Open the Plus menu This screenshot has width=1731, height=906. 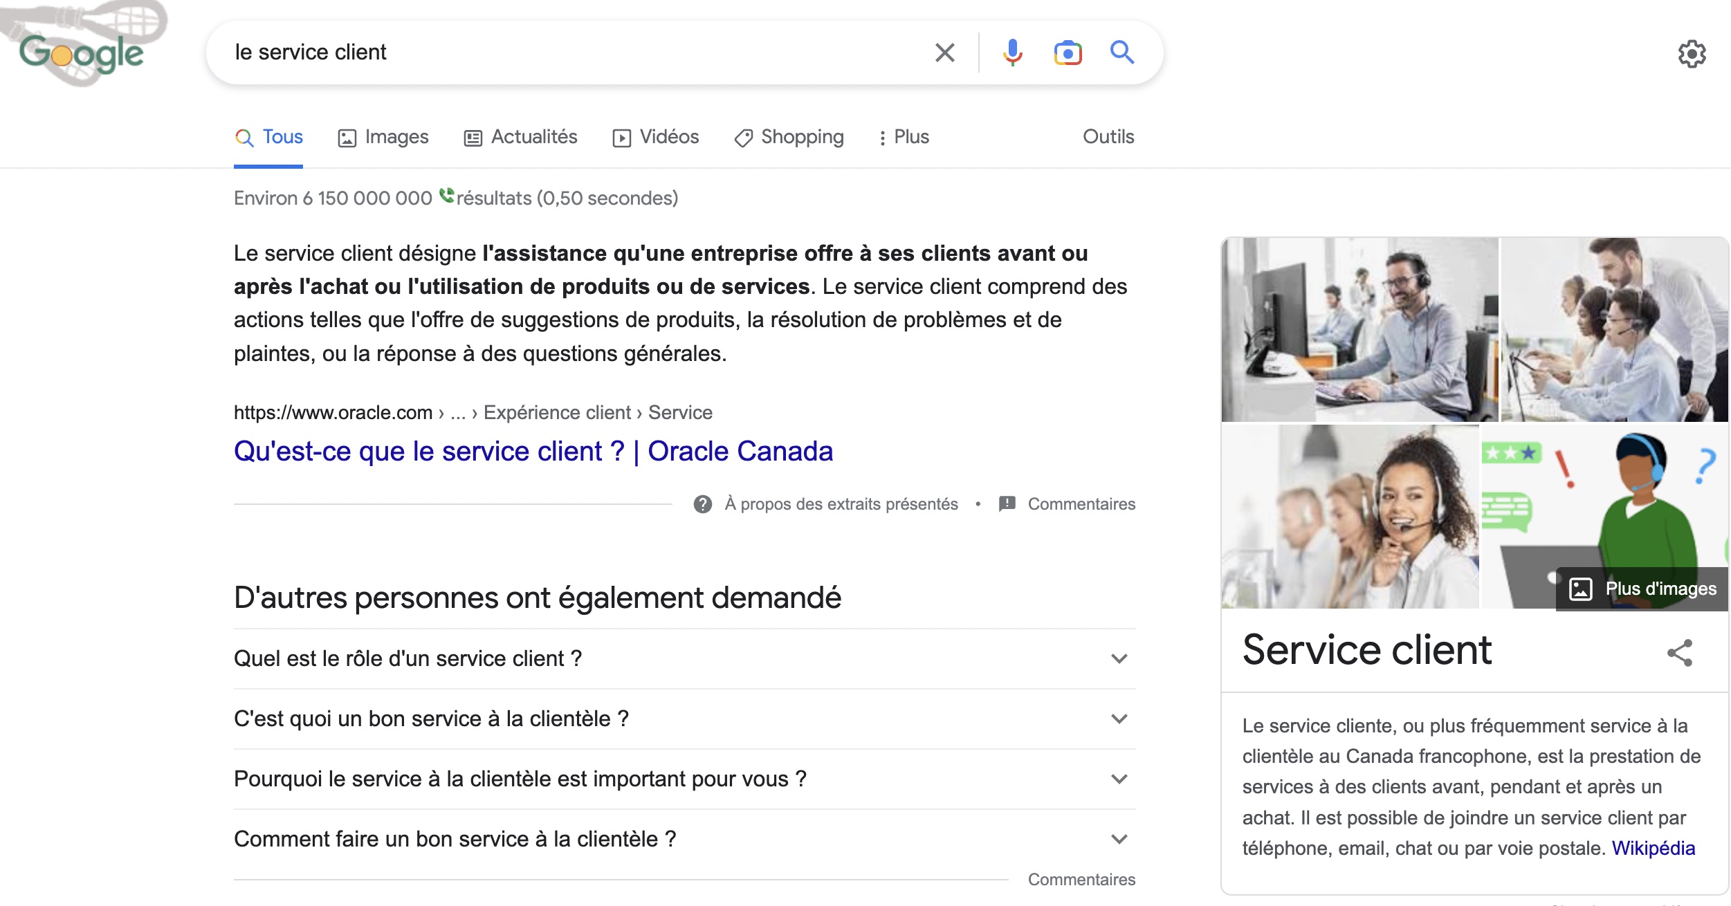pyautogui.click(x=904, y=138)
